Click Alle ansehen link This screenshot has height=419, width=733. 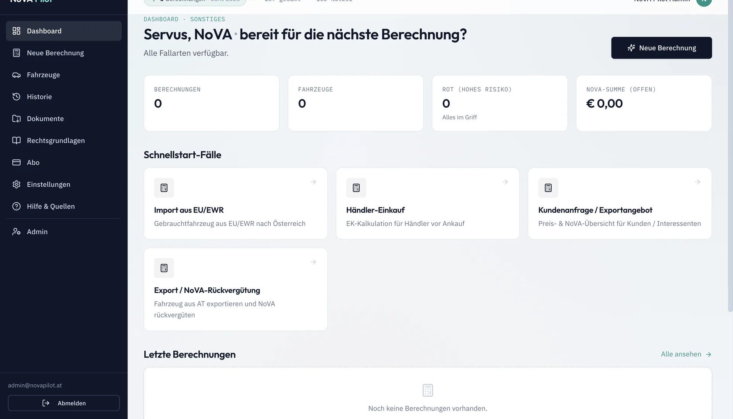coord(686,354)
